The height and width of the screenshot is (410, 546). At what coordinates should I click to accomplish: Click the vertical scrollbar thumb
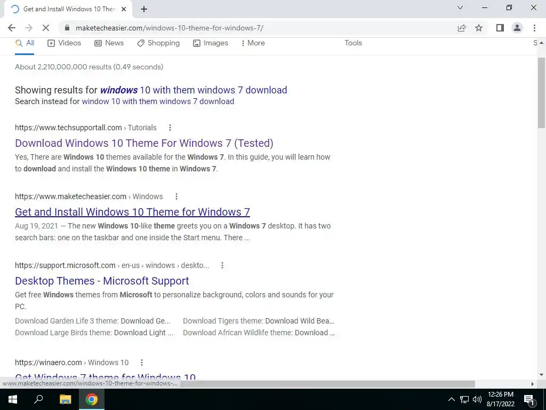pos(541,93)
